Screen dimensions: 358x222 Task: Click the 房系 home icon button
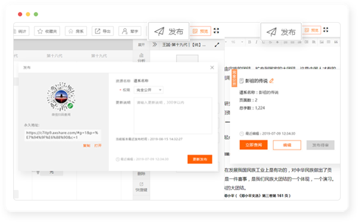click(76, 31)
